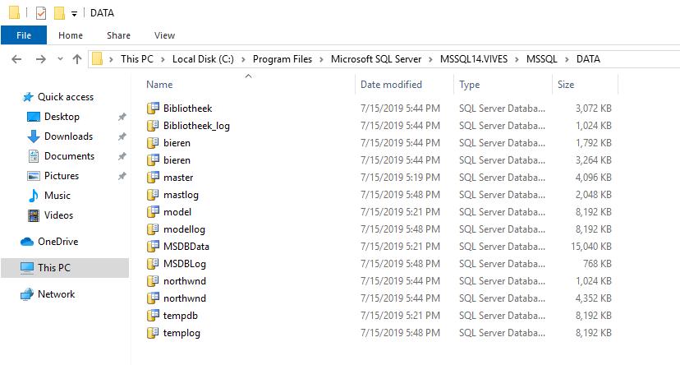Expand chevron after MSSQL14.VIVES breadcrumb
The height and width of the screenshot is (365, 680).
click(x=517, y=59)
